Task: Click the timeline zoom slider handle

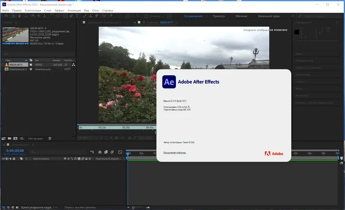Action: point(133,207)
